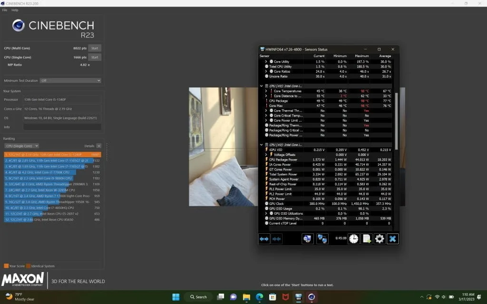
Task: Click HWiNFO collapse columns arrows icon
Action: pos(277,239)
